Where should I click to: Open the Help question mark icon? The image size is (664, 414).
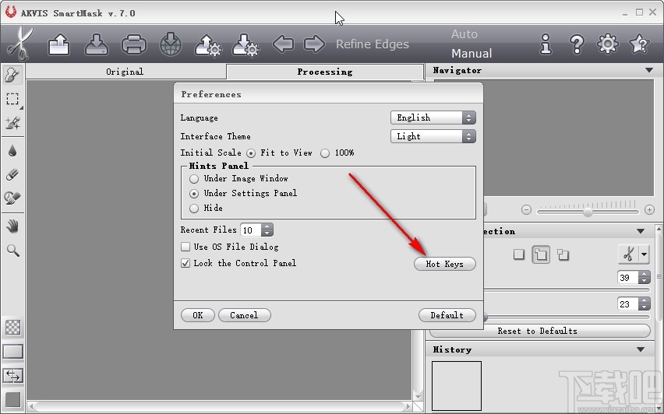click(x=577, y=44)
